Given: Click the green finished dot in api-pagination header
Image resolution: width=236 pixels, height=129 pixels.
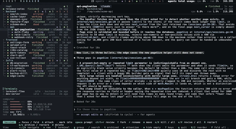Looking at the screenshot, I should coord(207,6).
